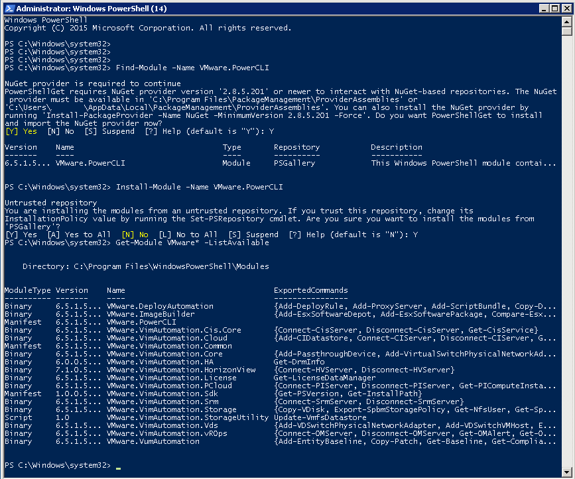Click the 'Install-Module -Name VMware.PowerCLI' command text
The width and height of the screenshot is (575, 479).
click(200, 187)
